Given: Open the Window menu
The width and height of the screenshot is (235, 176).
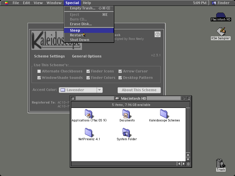Looking at the screenshot, I should [x=54, y=3].
